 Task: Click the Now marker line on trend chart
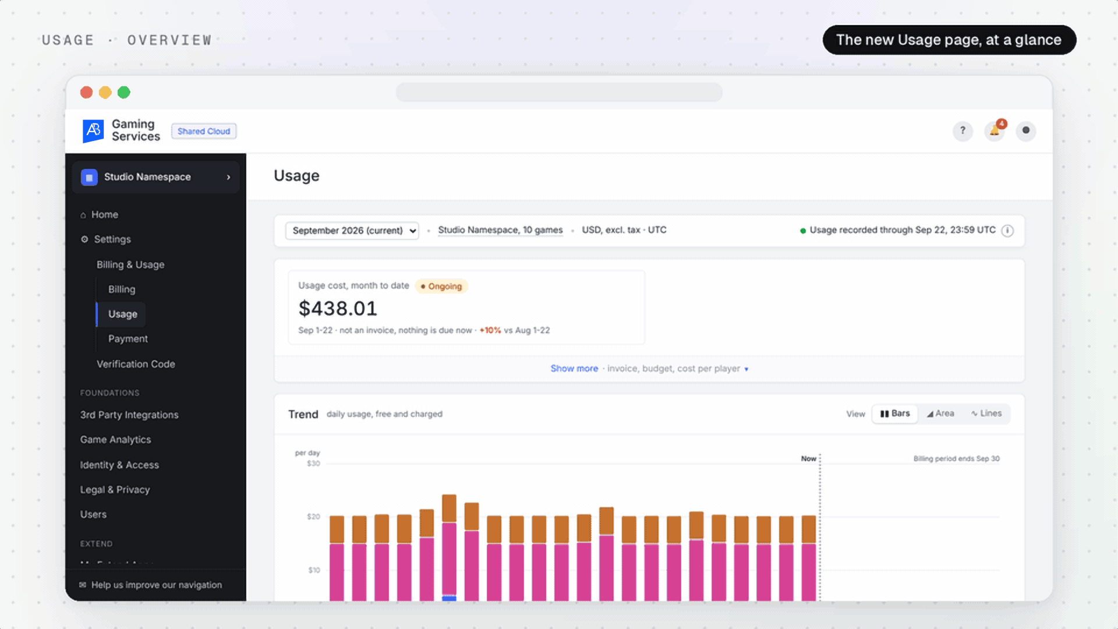tap(820, 527)
